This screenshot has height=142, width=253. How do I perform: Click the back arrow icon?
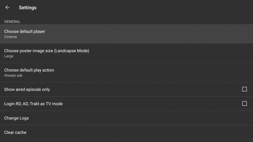(x=7, y=7)
